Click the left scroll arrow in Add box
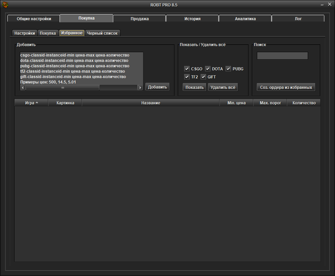The image size is (335, 276). pos(23,88)
